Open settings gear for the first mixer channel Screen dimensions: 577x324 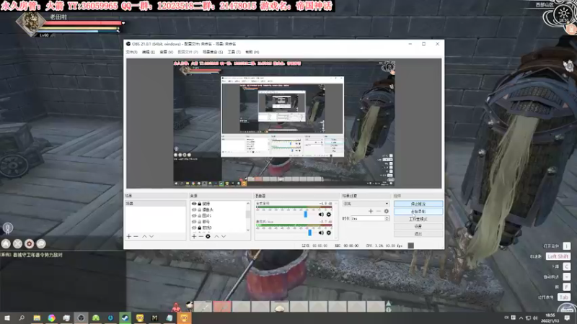(x=329, y=215)
